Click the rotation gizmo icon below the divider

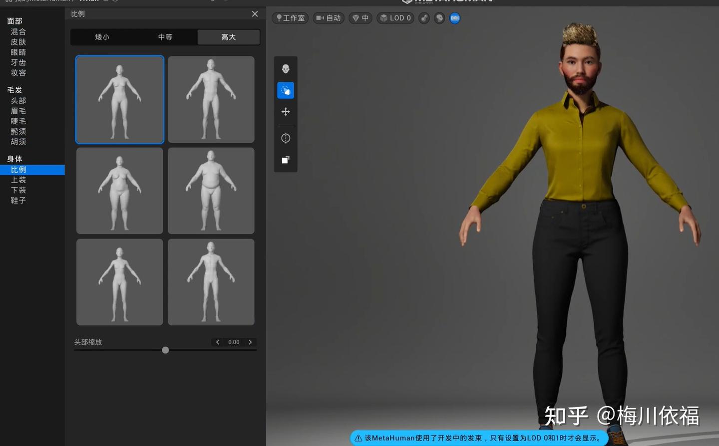(285, 138)
